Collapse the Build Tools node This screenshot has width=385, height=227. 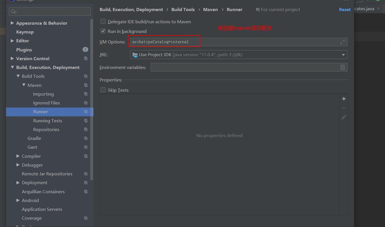coord(18,76)
